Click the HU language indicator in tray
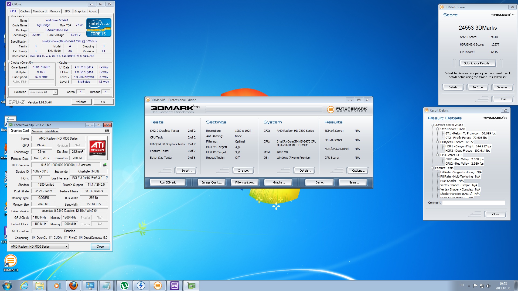This screenshot has width=518, height=291. pos(462,285)
